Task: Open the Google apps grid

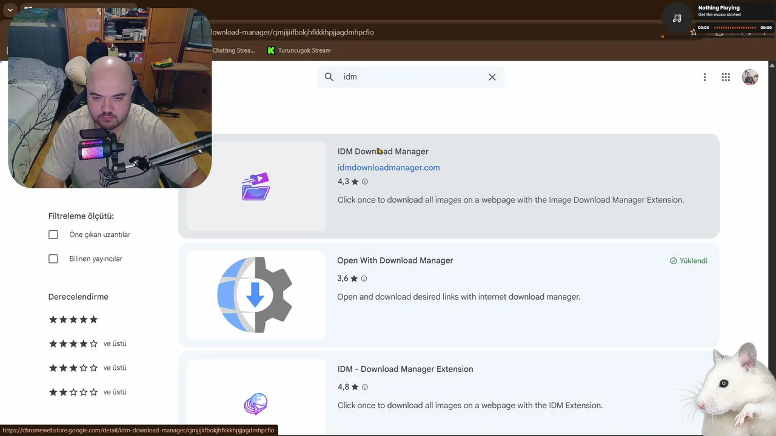Action: pyautogui.click(x=726, y=77)
